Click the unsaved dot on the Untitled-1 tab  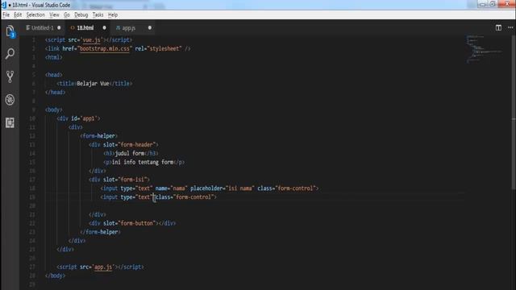(x=59, y=27)
